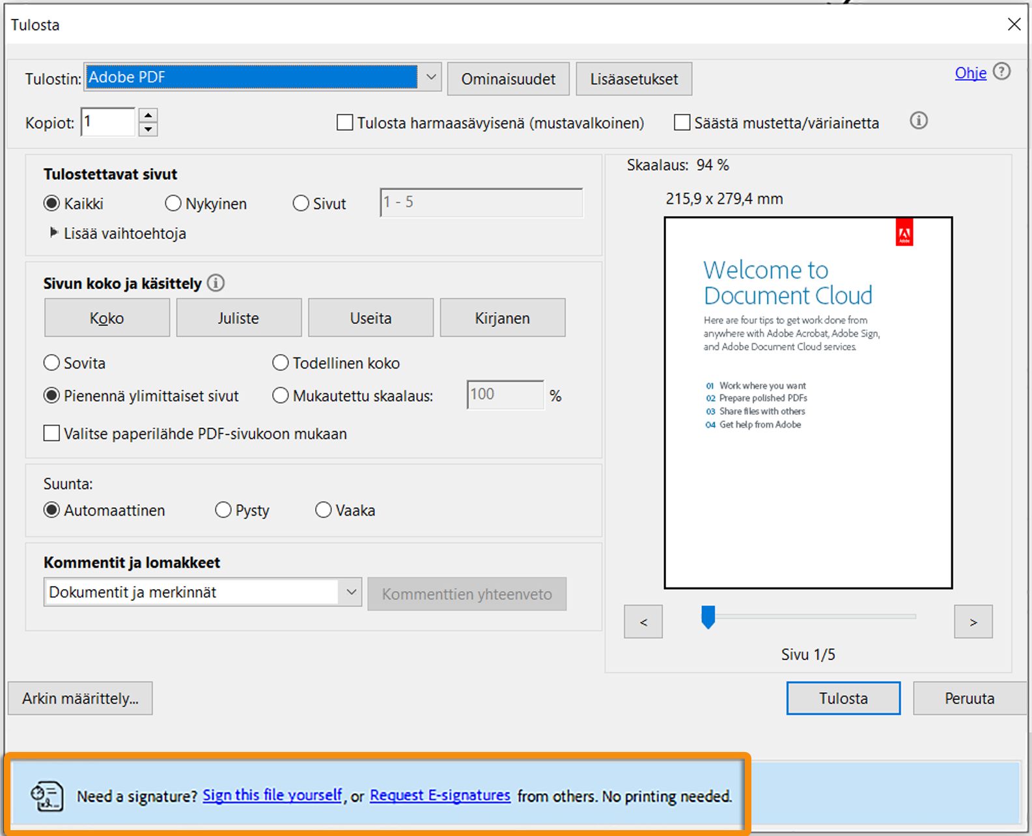Enable Säästä mustetta/väriainetta checkbox
1032x836 pixels.
point(682,122)
